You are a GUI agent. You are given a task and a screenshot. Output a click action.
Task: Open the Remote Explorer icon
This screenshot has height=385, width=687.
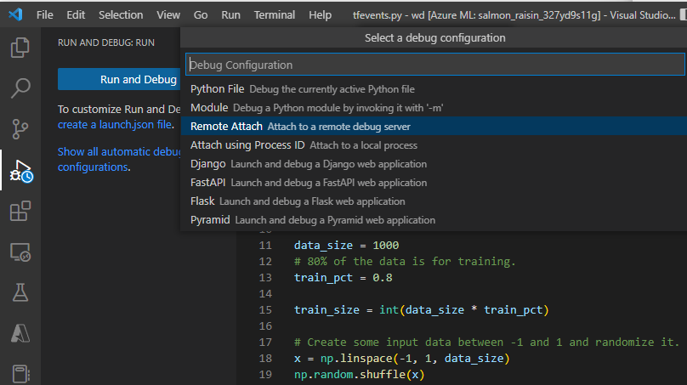pyautogui.click(x=20, y=252)
